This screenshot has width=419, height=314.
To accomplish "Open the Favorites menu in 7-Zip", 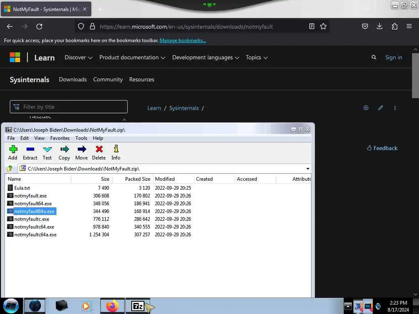I will (x=60, y=138).
